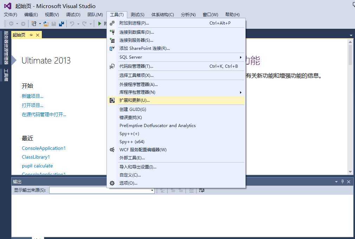Select Spy++(+) menu entry
Image resolution: width=355 pixels, height=239 pixels.
[176, 134]
